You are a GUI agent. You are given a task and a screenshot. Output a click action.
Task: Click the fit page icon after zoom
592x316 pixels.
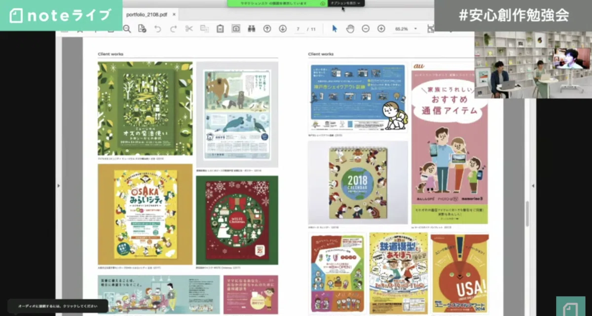(431, 29)
